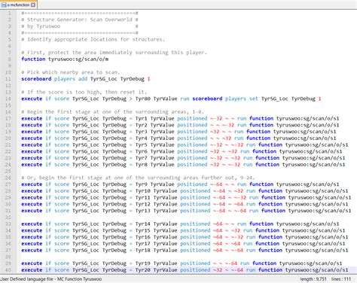The image size is (357, 283).
Task: Click the execute line with 'Tyr11 TyrValue'
Action: (186, 197)
